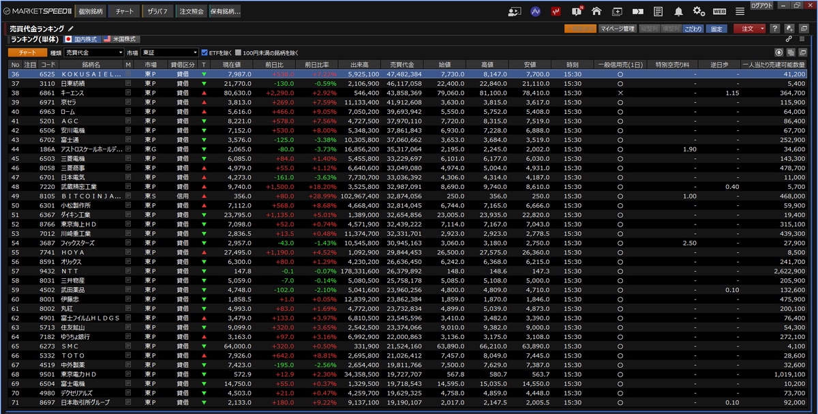Open the help question mark button
This screenshot has height=414, width=818.
click(x=775, y=29)
